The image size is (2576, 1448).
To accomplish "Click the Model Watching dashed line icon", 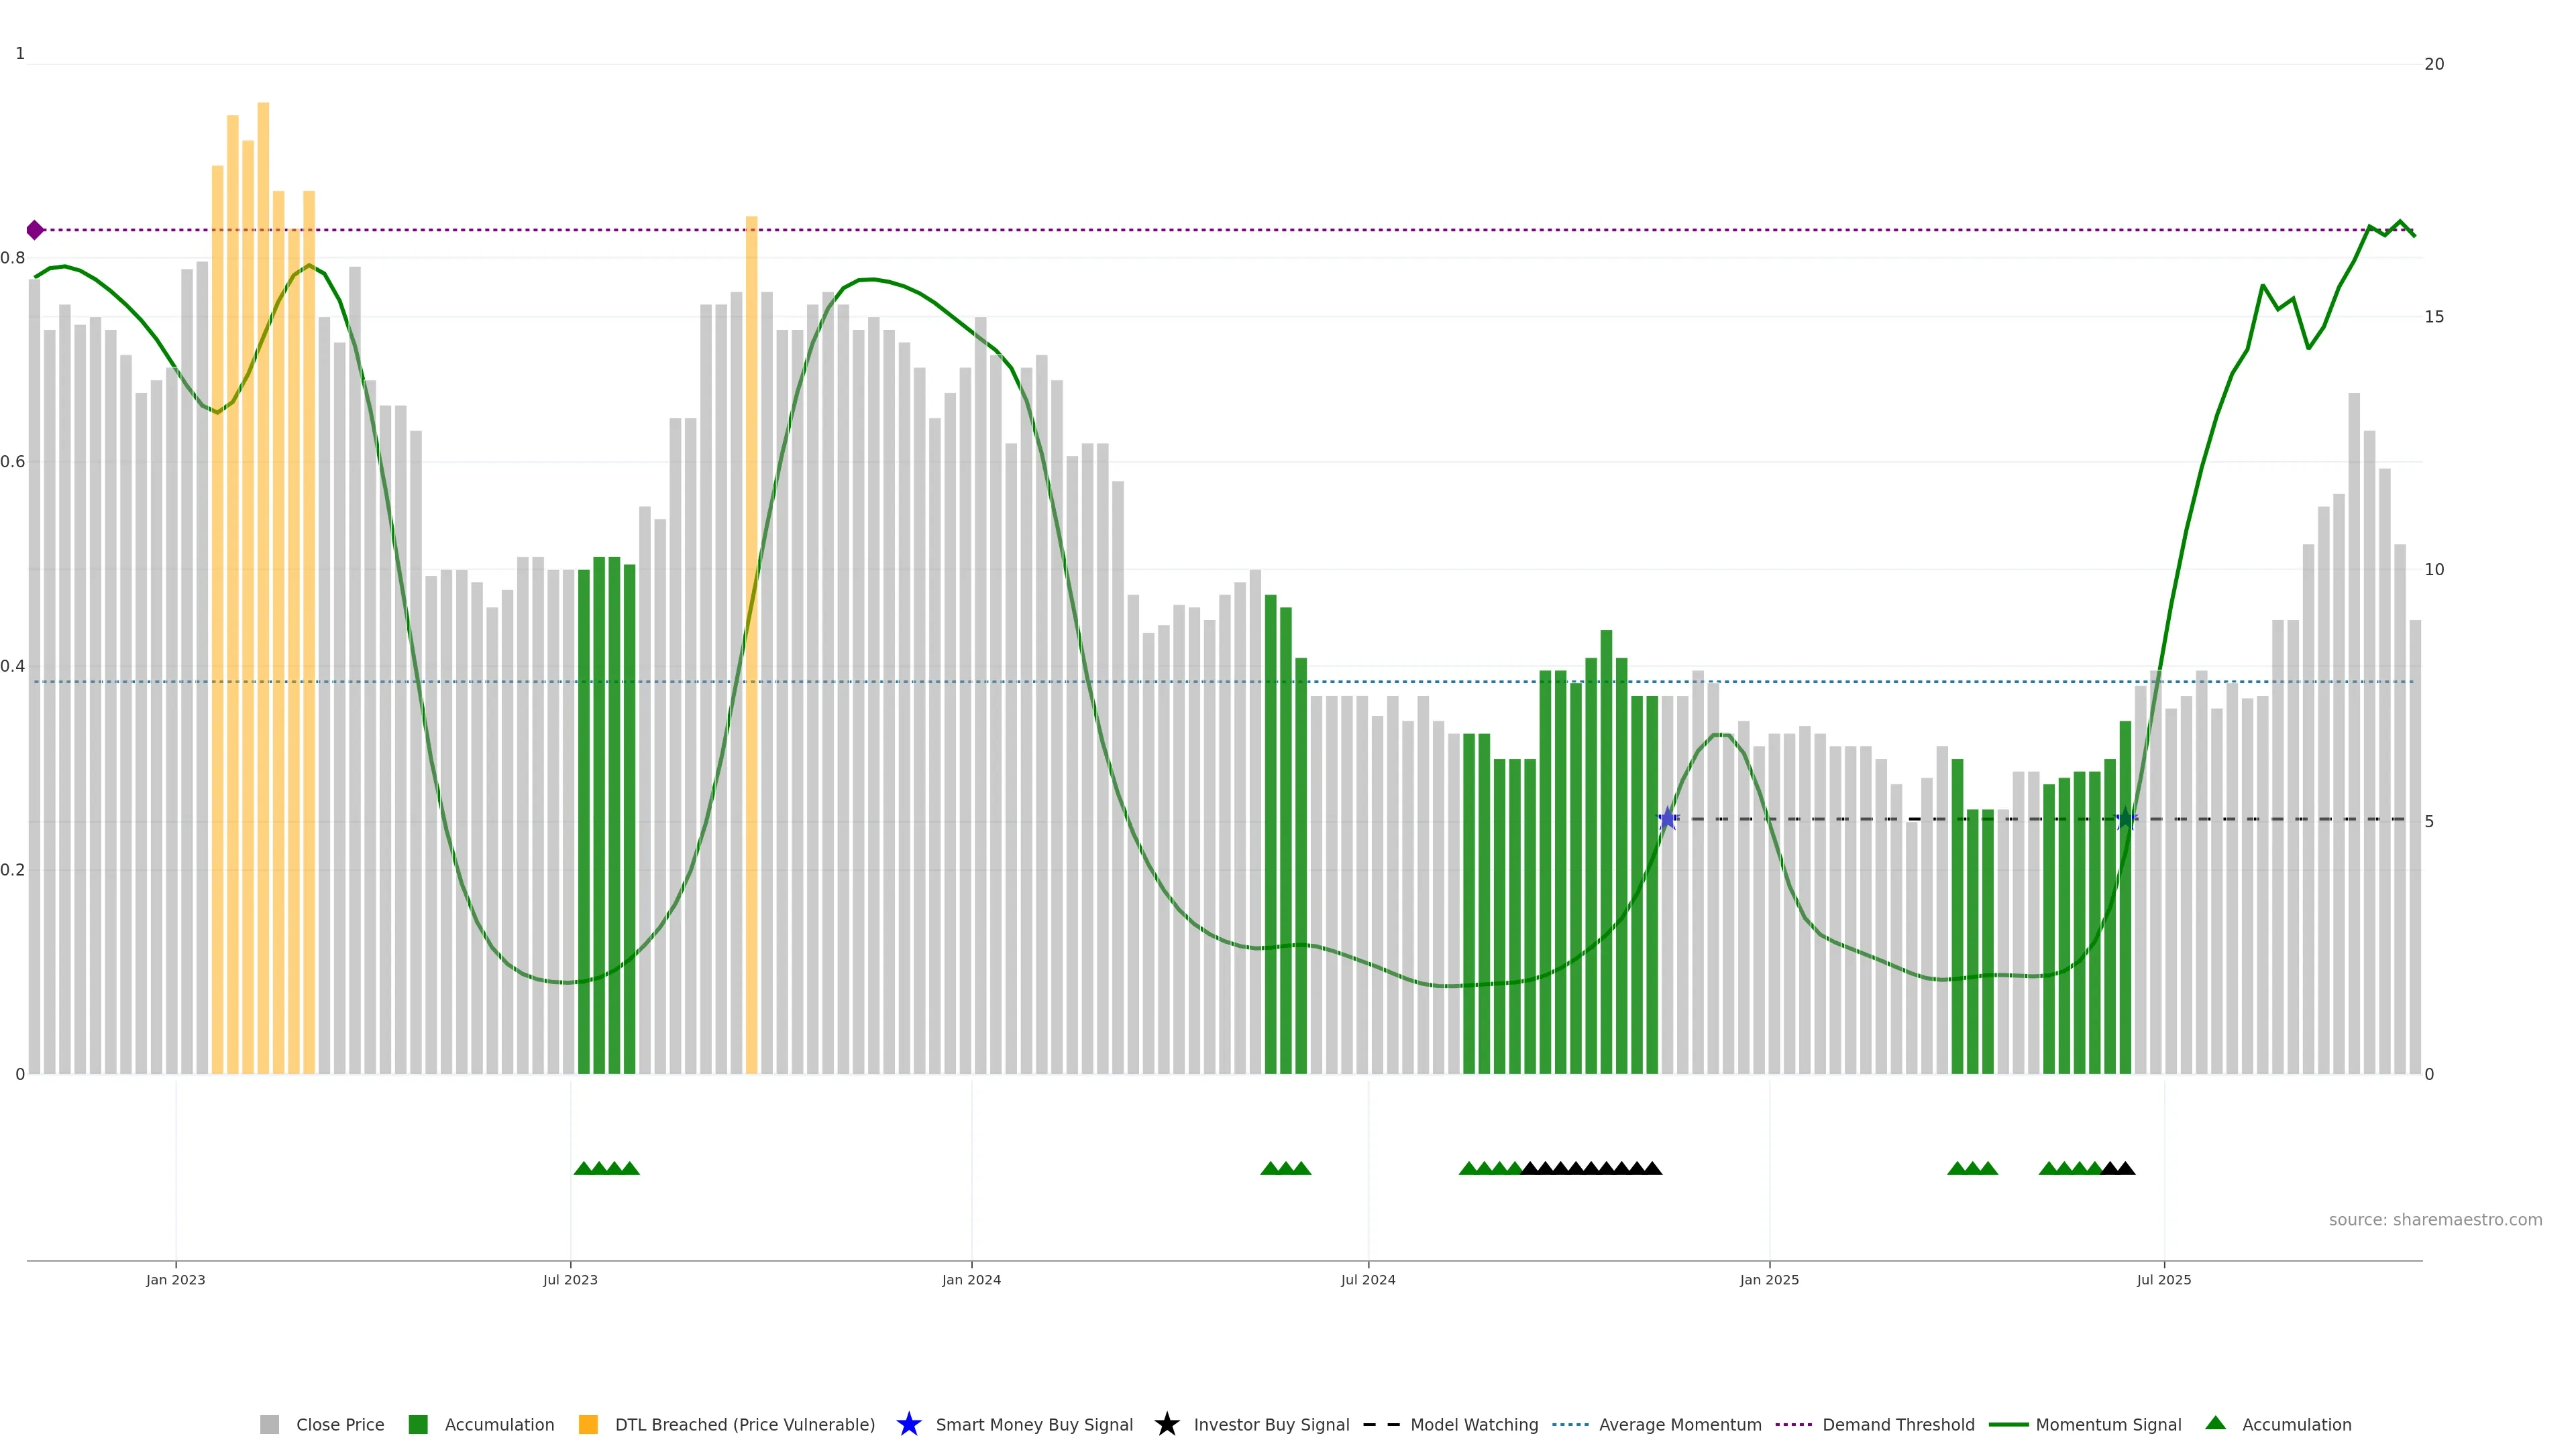I will click(x=1381, y=1424).
